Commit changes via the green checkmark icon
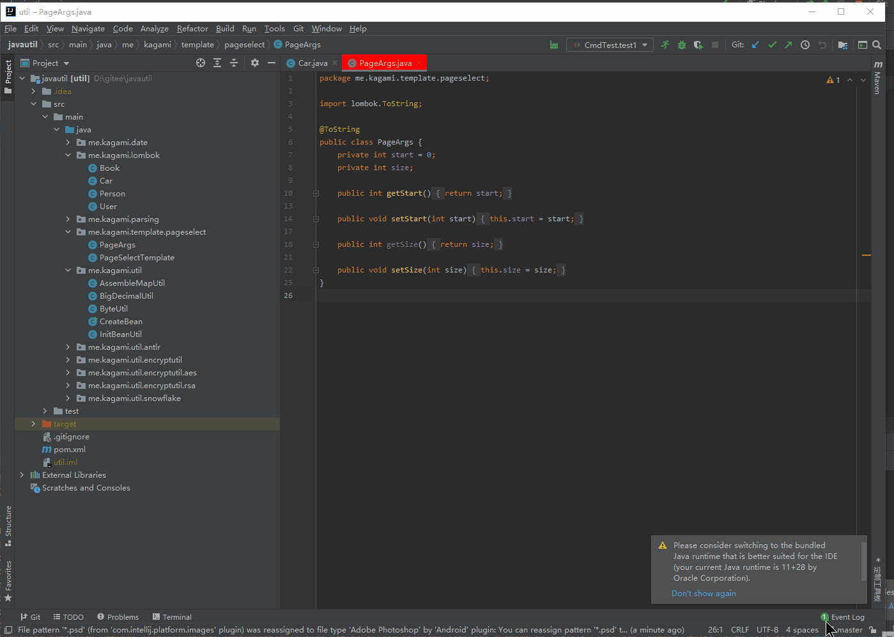 [x=772, y=45]
